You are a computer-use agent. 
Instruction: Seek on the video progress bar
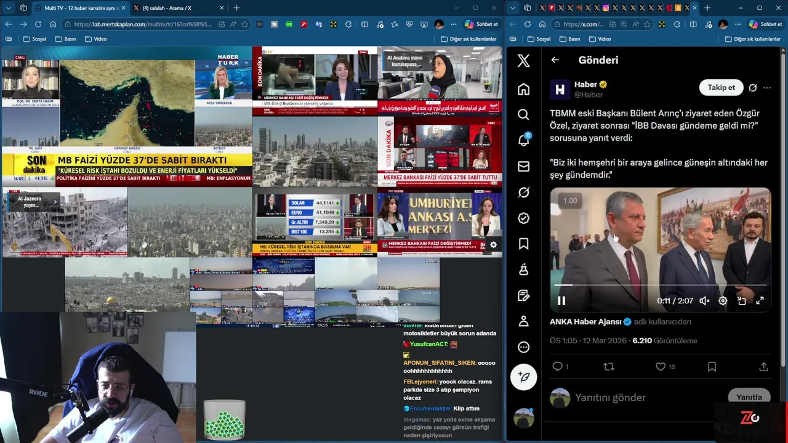click(x=660, y=285)
